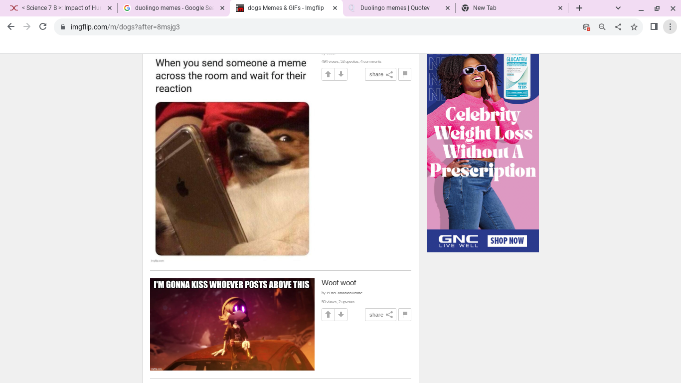This screenshot has width=681, height=383.
Task: Upvote the Woof woof post
Action: 328,315
